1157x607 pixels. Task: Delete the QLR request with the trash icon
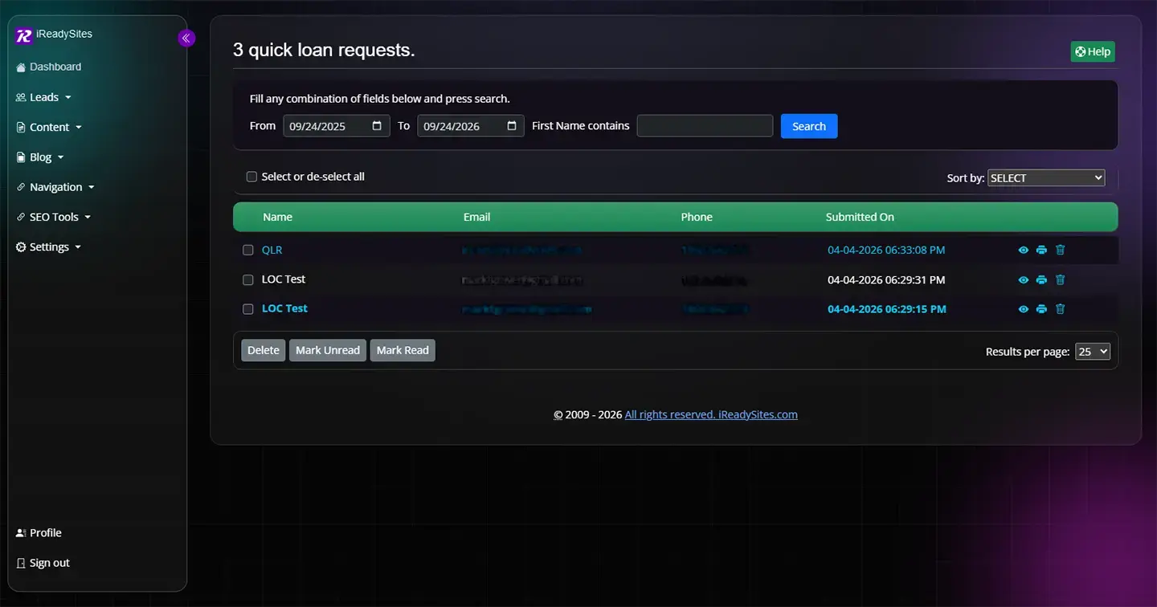[1060, 250]
